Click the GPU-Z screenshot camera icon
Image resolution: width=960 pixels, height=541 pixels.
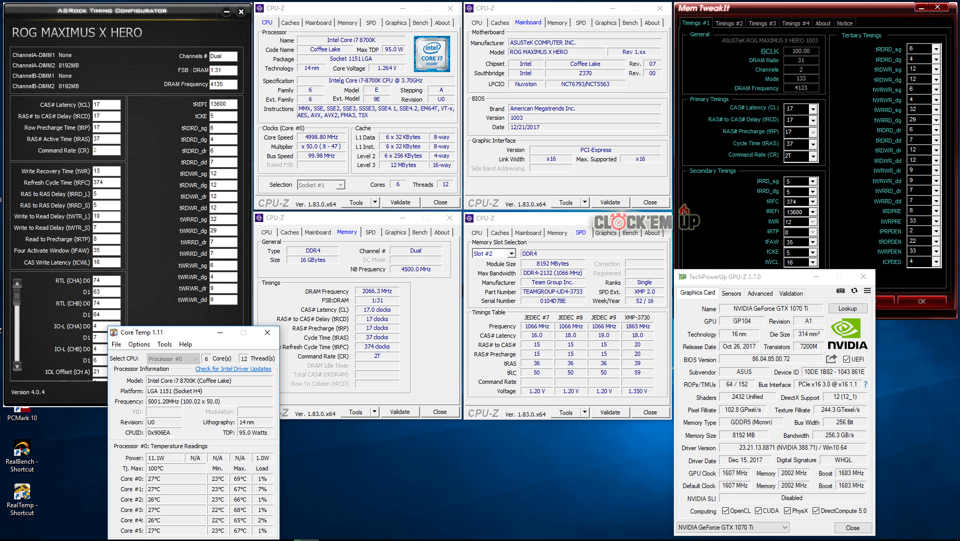[841, 291]
